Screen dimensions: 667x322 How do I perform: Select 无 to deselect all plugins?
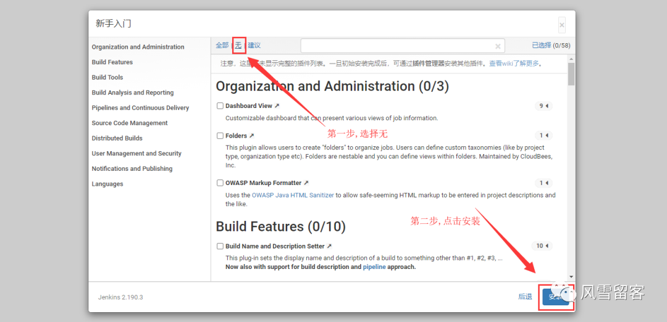[238, 46]
